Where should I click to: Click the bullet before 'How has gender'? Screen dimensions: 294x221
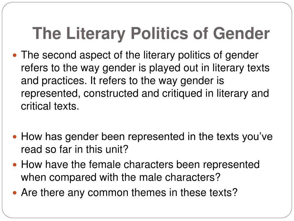[x=15, y=137]
